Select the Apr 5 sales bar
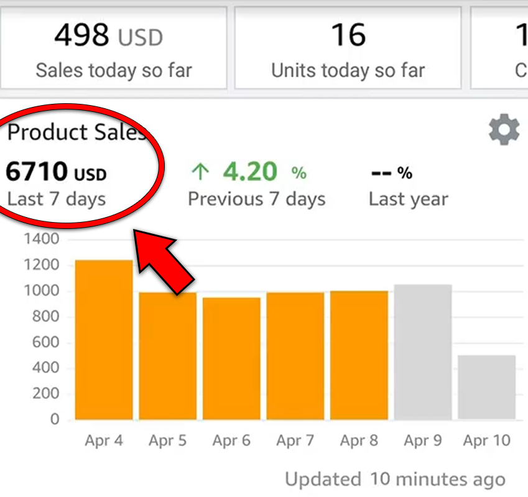 coord(168,356)
